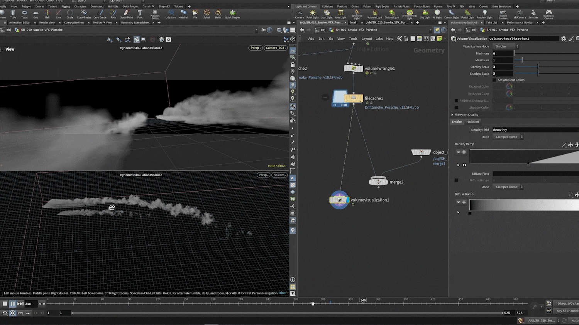The width and height of the screenshot is (579, 325).
Task: Open the Visualization Mode Smoke dropdown
Action: tap(506, 46)
